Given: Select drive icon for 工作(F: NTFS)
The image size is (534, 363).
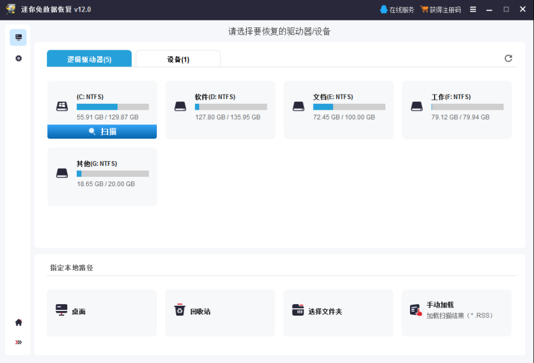Looking at the screenshot, I should coord(416,106).
